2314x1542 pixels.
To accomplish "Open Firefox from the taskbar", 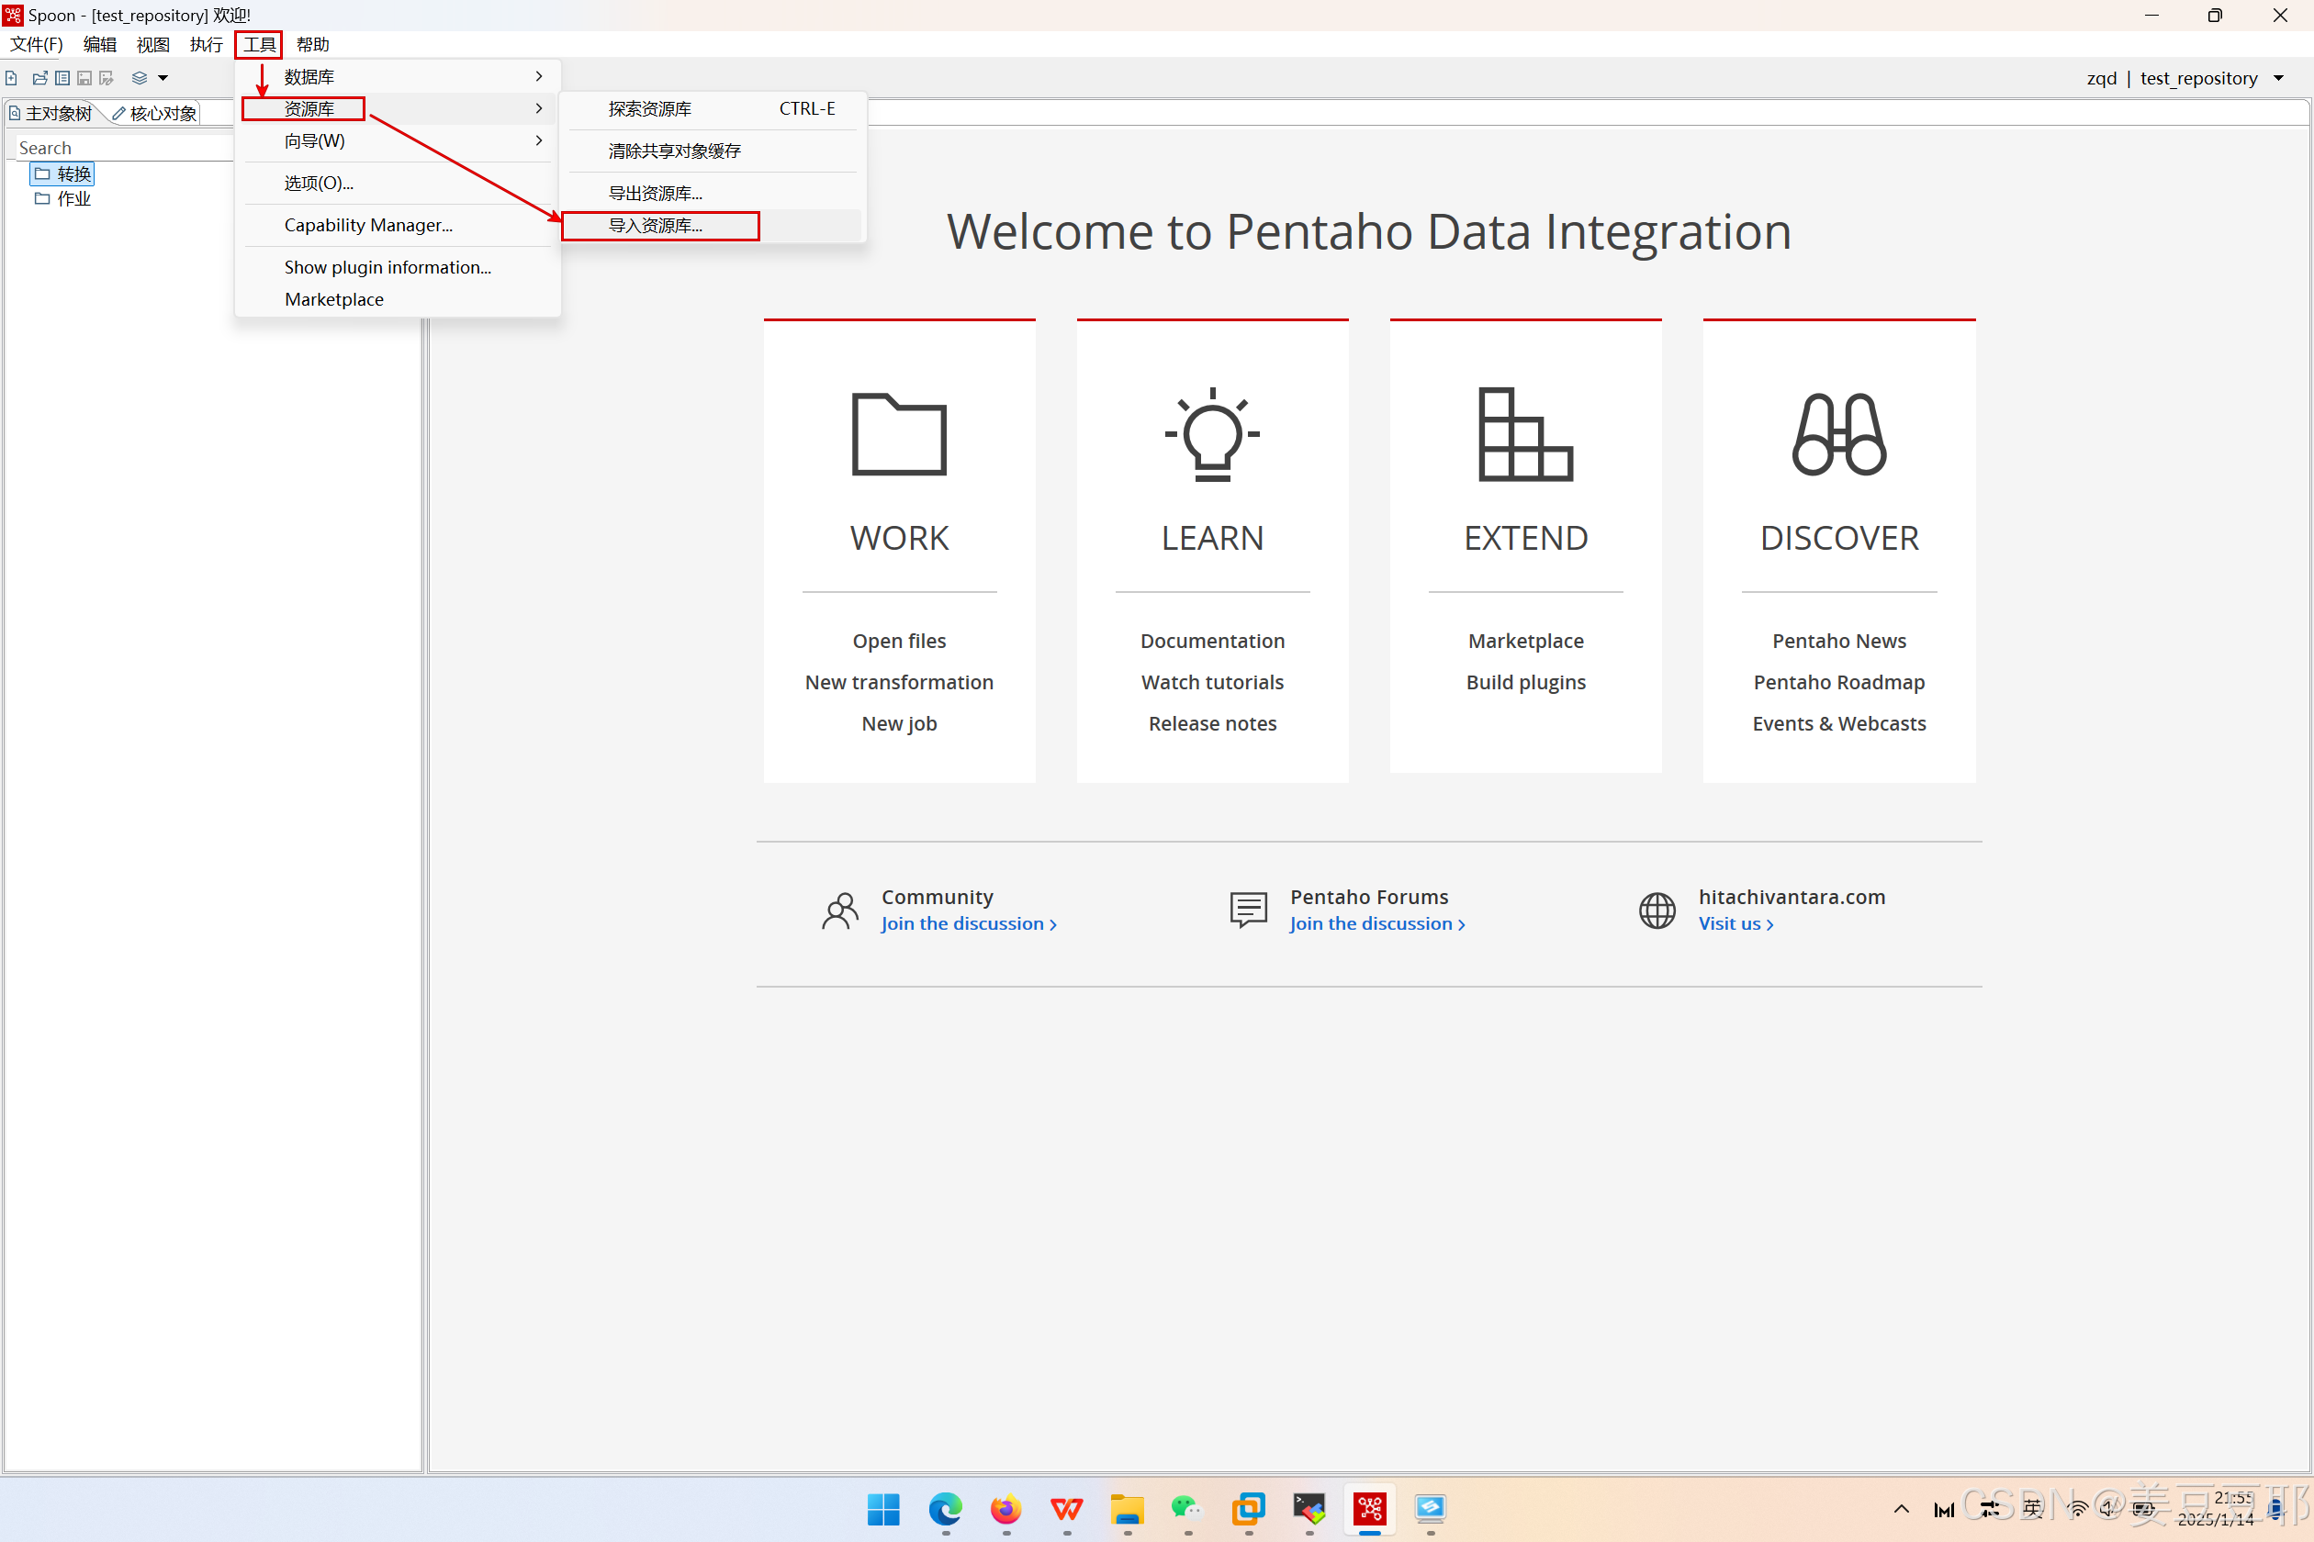I will coord(1005,1507).
